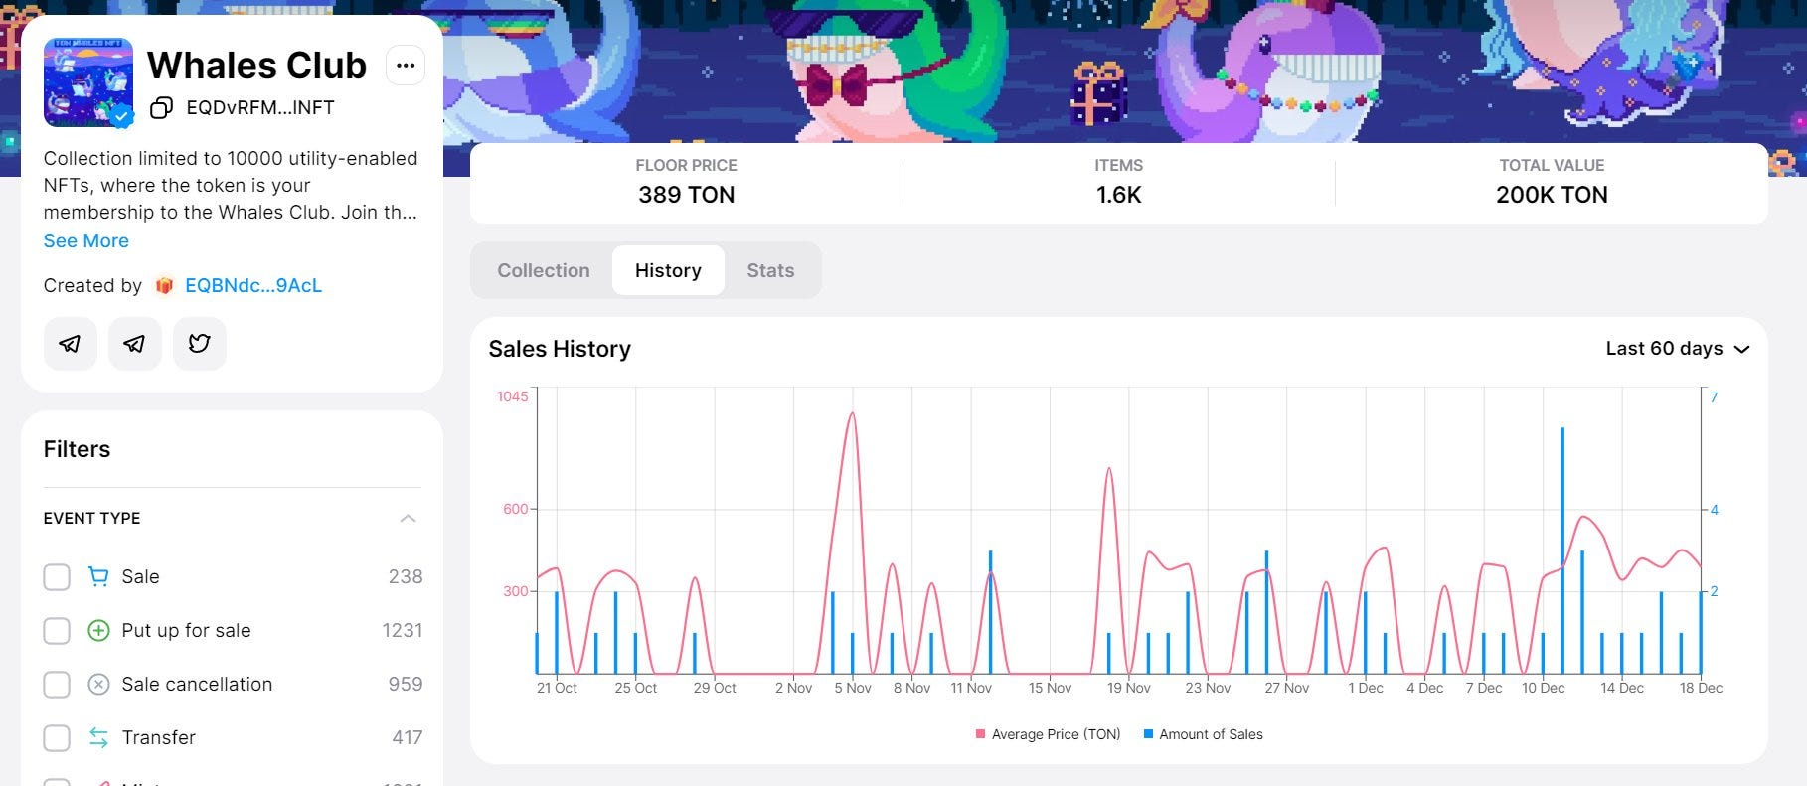Click the Sale cancellation x-circle icon
This screenshot has height=786, width=1807.
(x=98, y=685)
